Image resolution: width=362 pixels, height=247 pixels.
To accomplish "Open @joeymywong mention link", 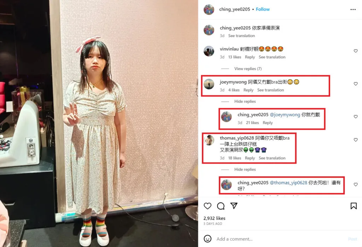I will [x=285, y=115].
